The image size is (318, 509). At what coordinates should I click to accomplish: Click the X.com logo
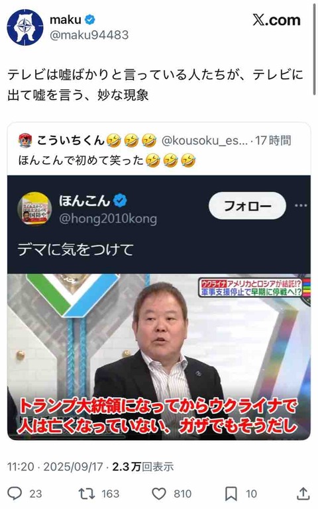point(276,20)
